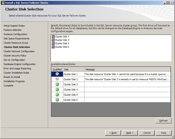Click the red stop icon for Cluster Disk 1

tap(57, 74)
